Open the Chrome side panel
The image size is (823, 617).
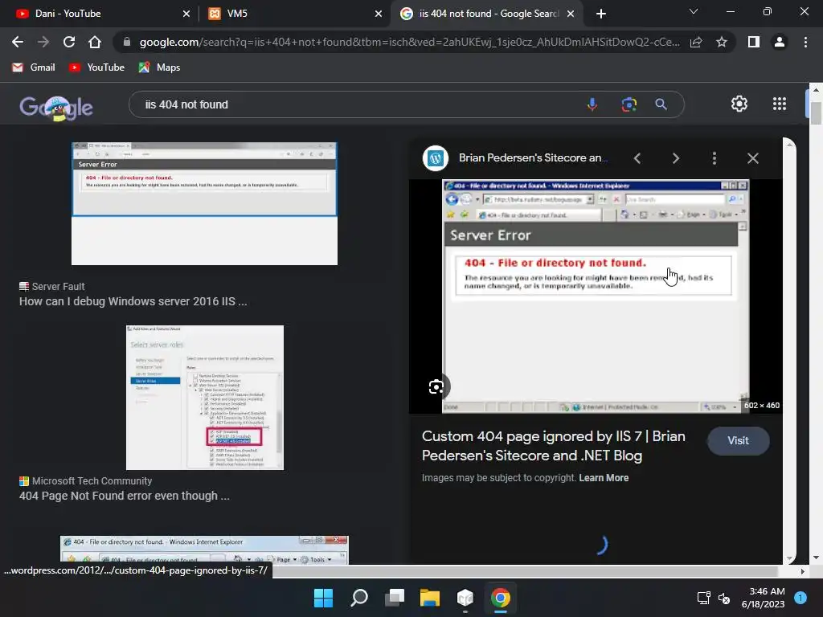tap(754, 42)
